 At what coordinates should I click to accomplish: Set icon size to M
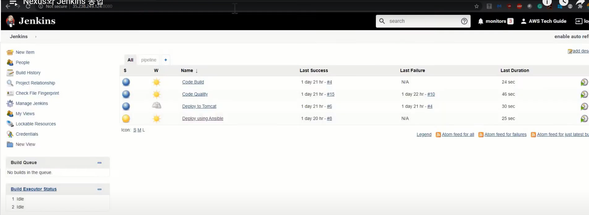tap(139, 130)
